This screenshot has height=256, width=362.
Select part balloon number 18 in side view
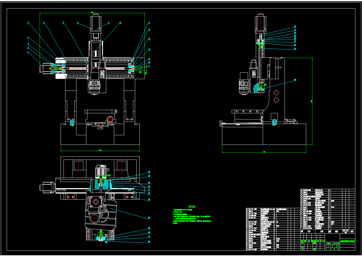(x=295, y=27)
